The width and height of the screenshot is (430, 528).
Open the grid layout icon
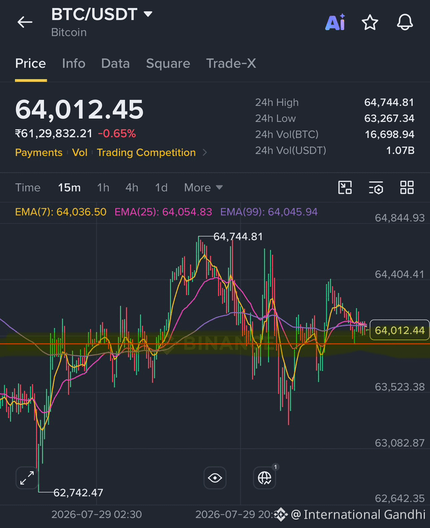407,188
